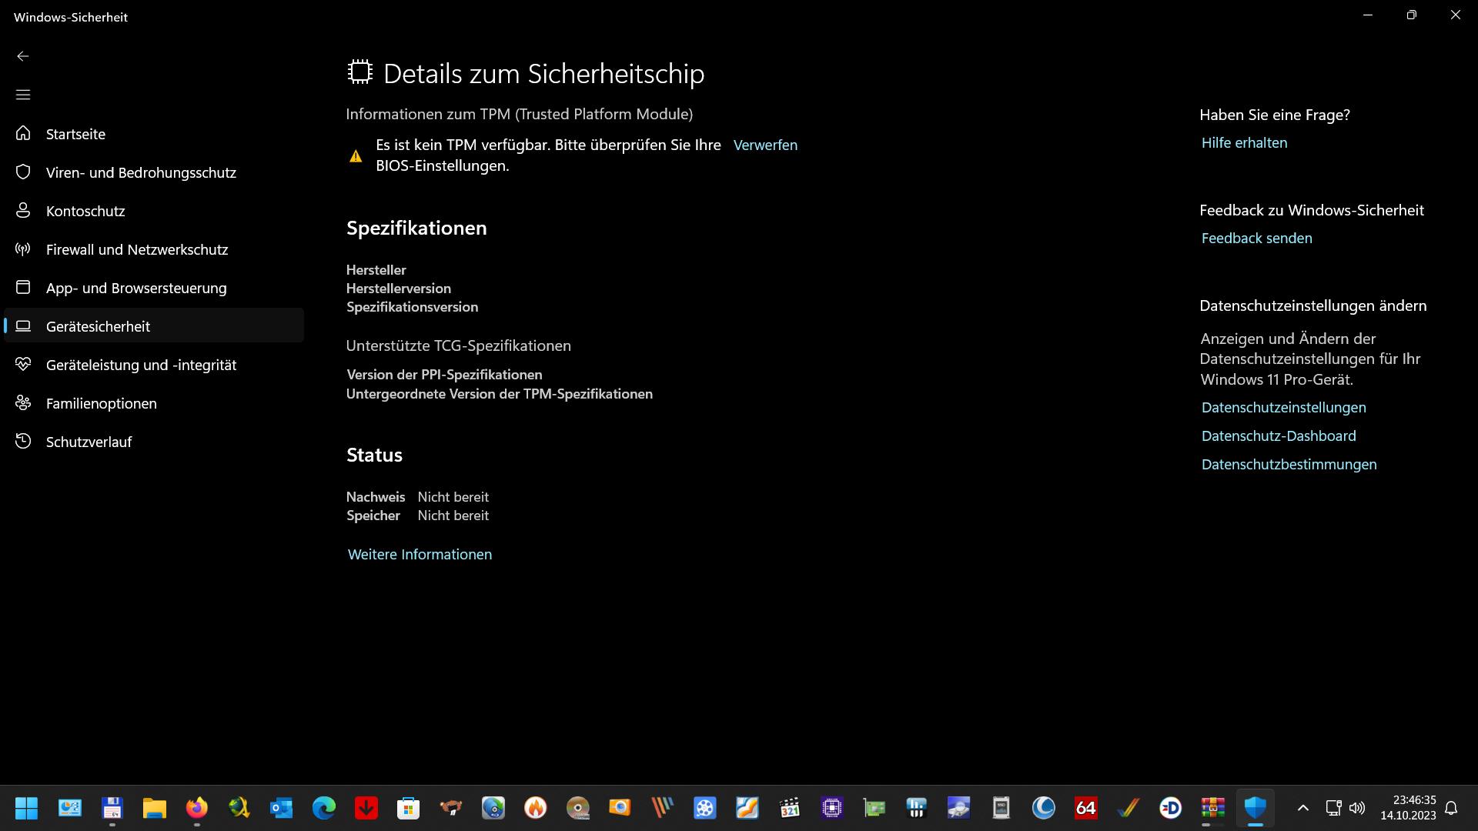Open the Datenschutz-Dashboard
Screen dimensions: 1478x831
(x=1278, y=435)
